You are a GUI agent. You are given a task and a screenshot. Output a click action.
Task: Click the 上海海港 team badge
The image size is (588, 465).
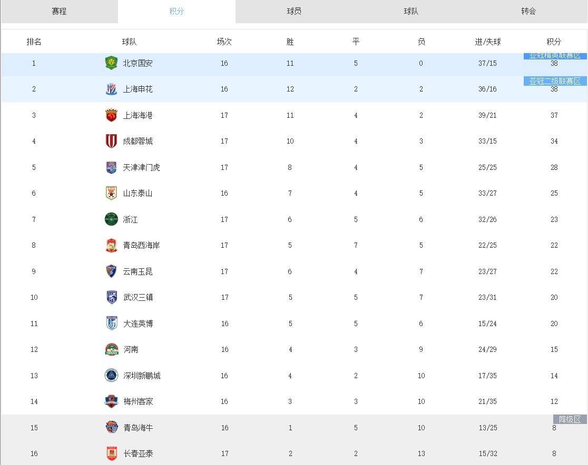pos(111,115)
